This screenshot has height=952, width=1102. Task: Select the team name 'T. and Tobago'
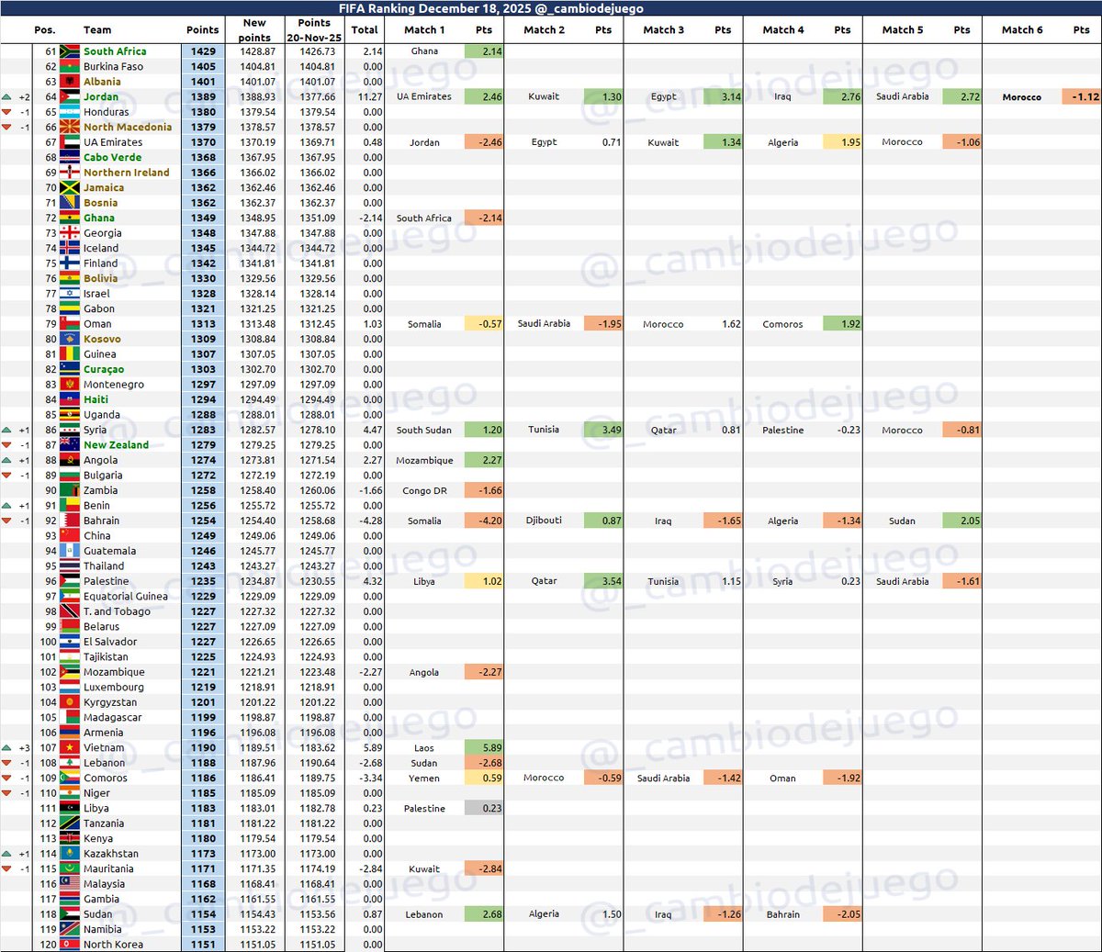117,611
